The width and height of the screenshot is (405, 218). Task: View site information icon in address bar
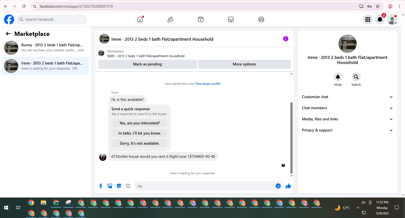35,6
